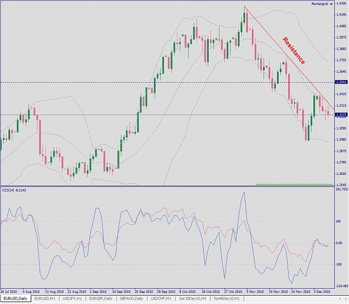Screen dimensions: 349x304
Task: Click the 1.3755 price scale label
Action: coord(341,60)
